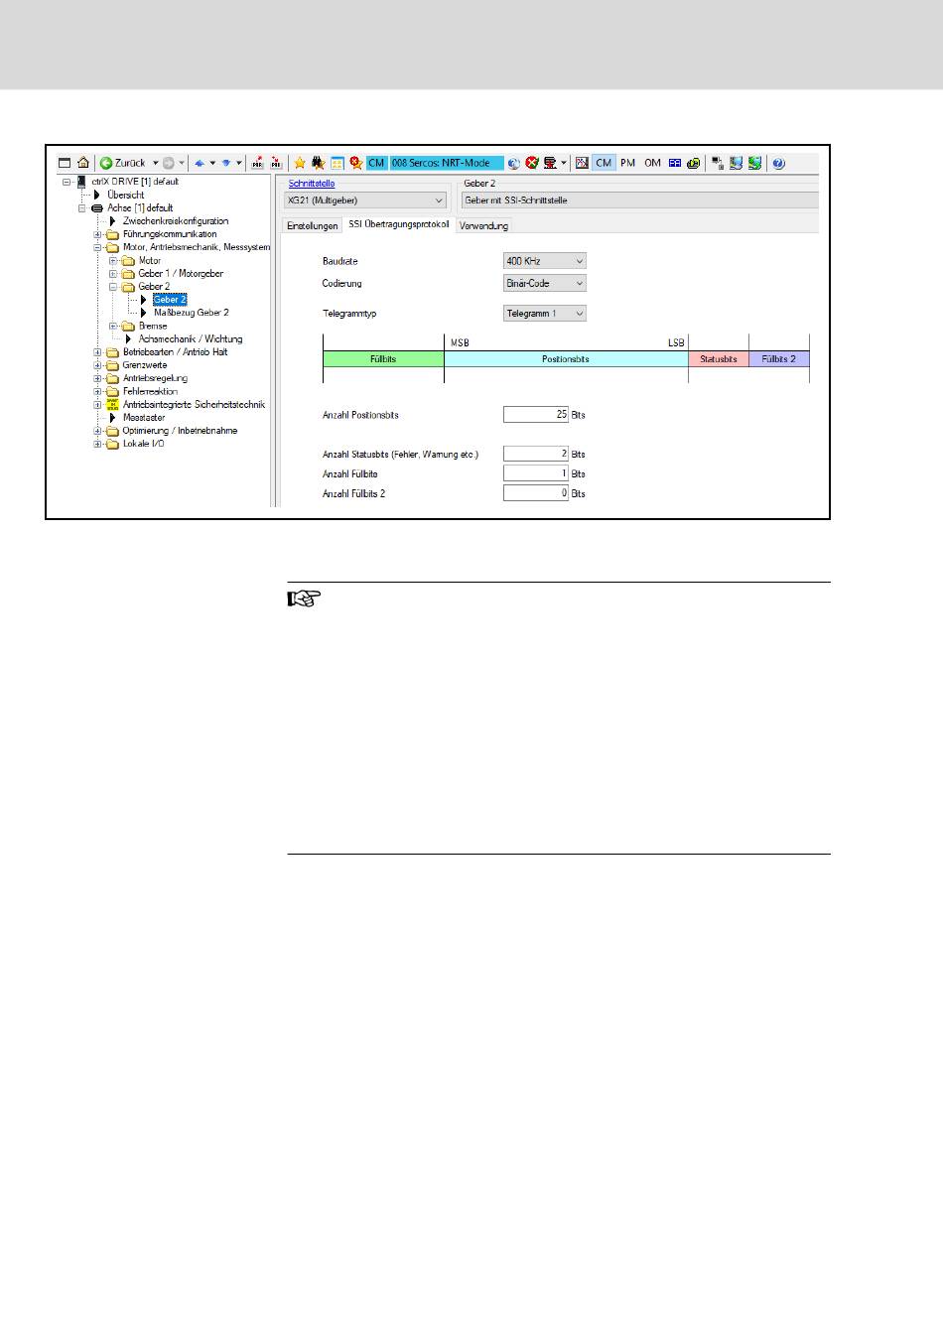
Task: Select Zwischenkreiskonfiguration in the tree
Action: tap(176, 221)
